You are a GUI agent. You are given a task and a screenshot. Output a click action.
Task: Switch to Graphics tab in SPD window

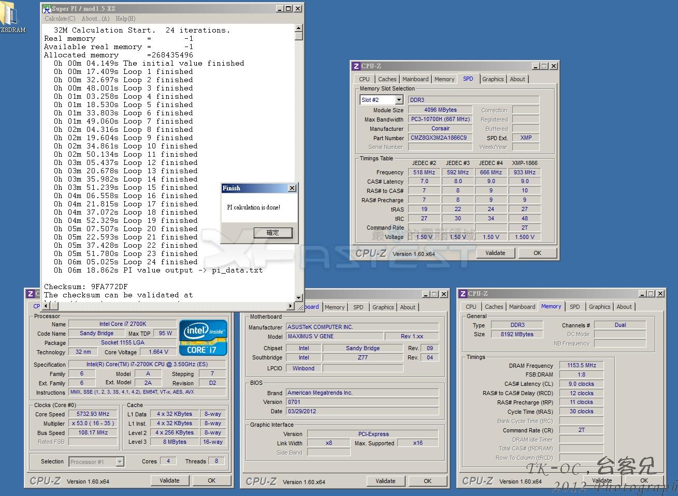click(493, 79)
